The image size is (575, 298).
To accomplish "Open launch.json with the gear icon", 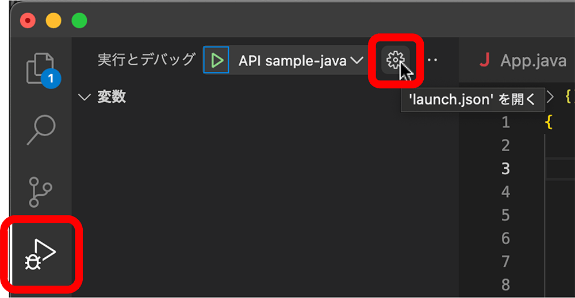I will click(x=396, y=60).
